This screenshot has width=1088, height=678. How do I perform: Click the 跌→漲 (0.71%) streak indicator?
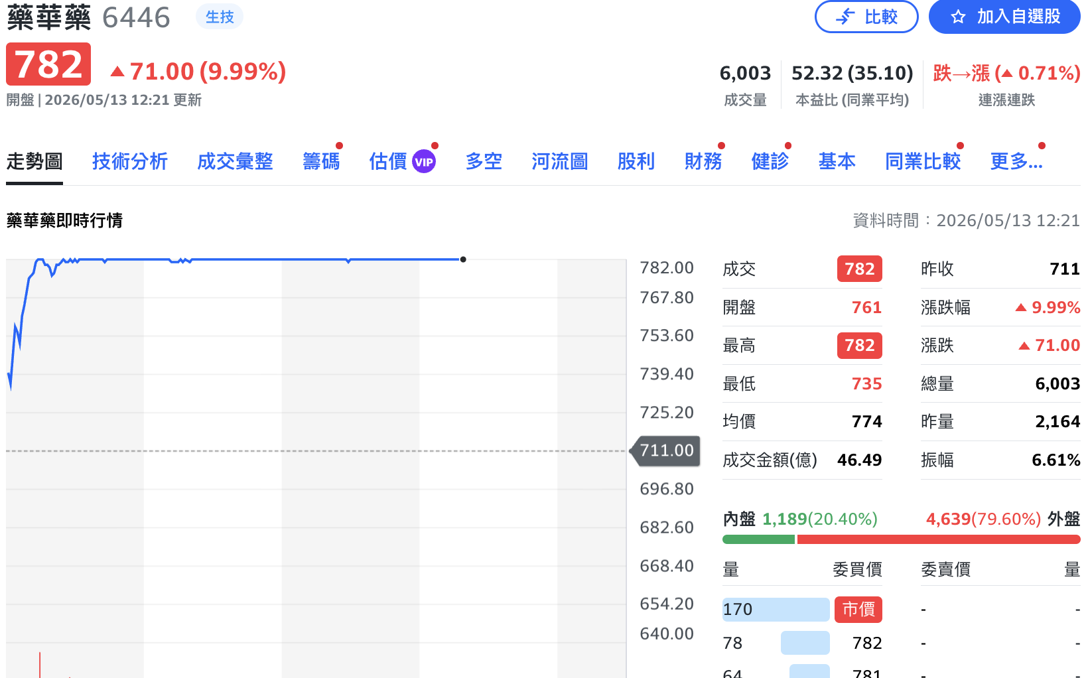pyautogui.click(x=1006, y=73)
